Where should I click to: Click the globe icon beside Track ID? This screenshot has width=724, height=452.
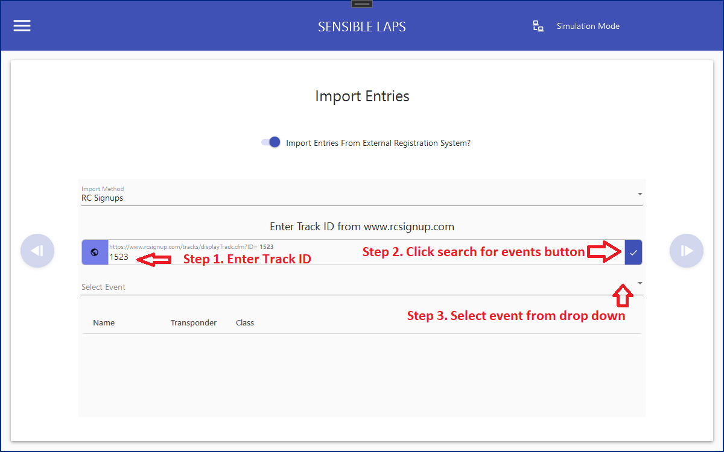(x=95, y=253)
